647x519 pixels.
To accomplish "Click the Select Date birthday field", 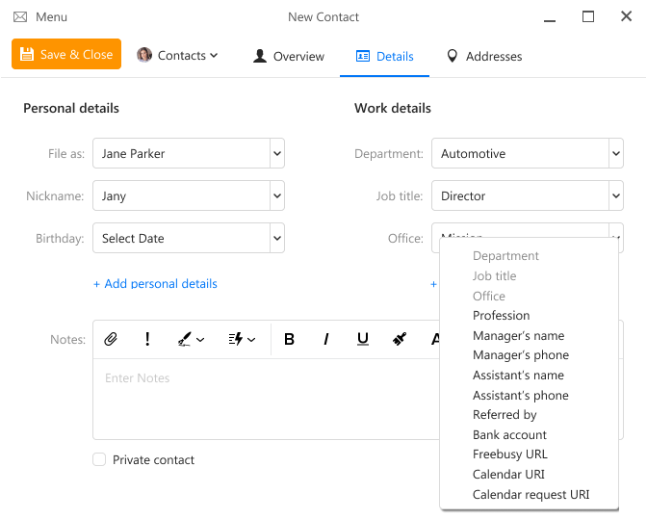I will [x=182, y=238].
